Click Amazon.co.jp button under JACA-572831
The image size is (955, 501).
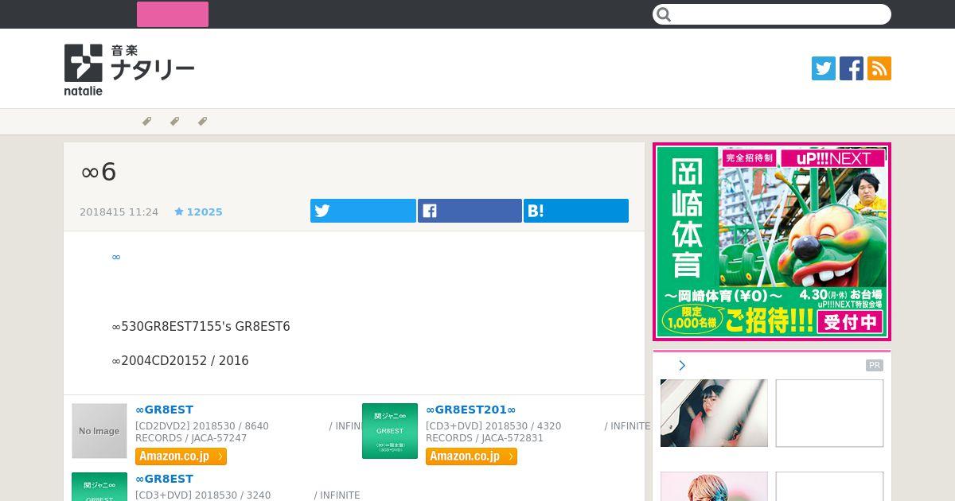pyautogui.click(x=471, y=456)
